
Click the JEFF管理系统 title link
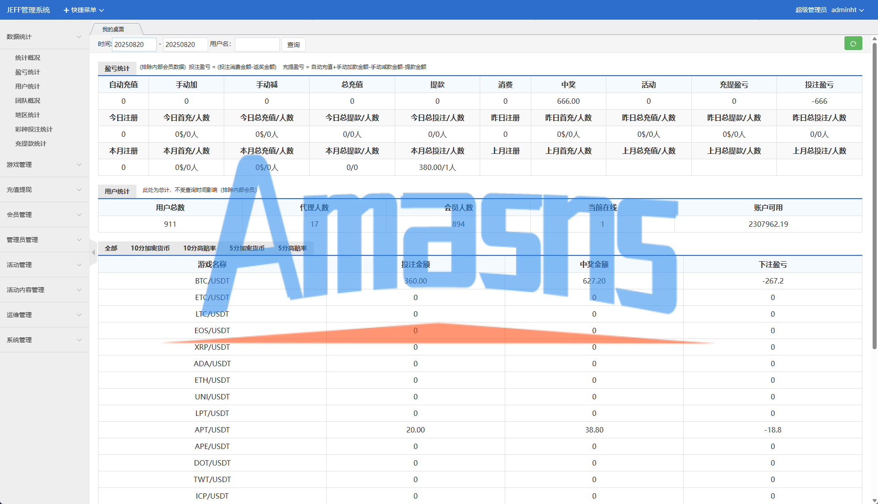pyautogui.click(x=28, y=10)
